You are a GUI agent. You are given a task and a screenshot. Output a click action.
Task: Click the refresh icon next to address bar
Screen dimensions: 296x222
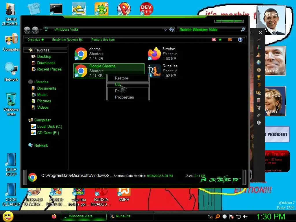point(172,29)
